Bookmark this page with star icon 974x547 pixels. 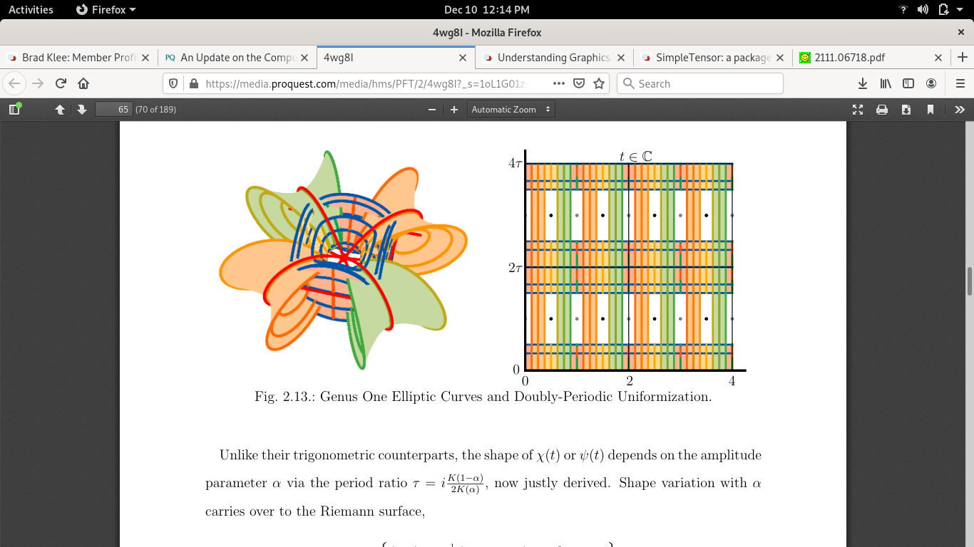coord(599,83)
